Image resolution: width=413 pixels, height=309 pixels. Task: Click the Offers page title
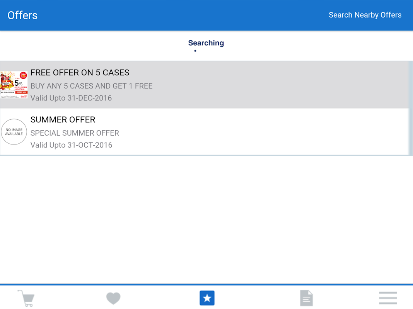[x=22, y=15]
